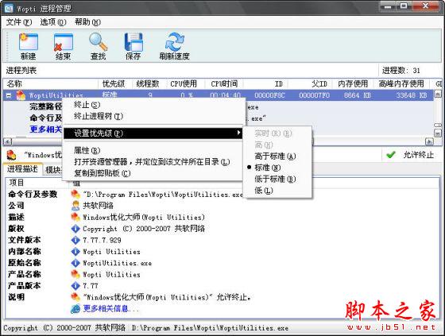Select 高于标准 (Above normal) priority

275,156
